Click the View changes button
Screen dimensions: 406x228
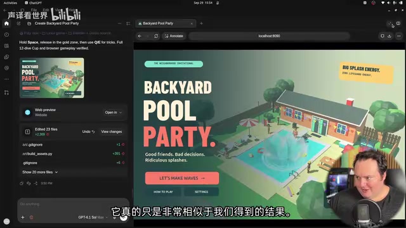(x=112, y=132)
